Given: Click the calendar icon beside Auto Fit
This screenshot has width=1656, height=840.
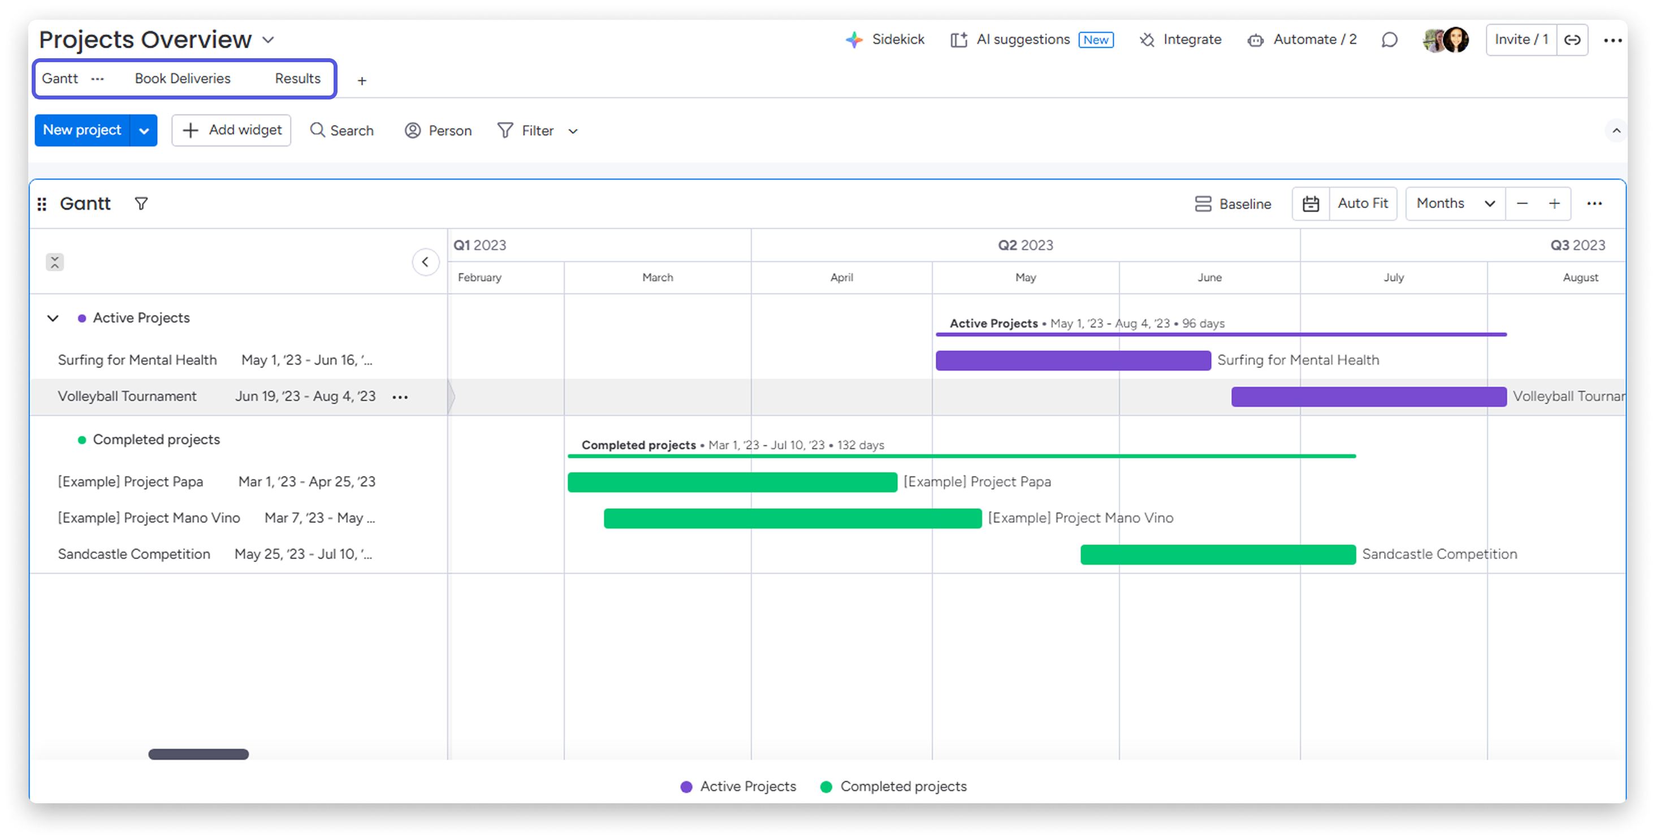Looking at the screenshot, I should click(x=1311, y=203).
